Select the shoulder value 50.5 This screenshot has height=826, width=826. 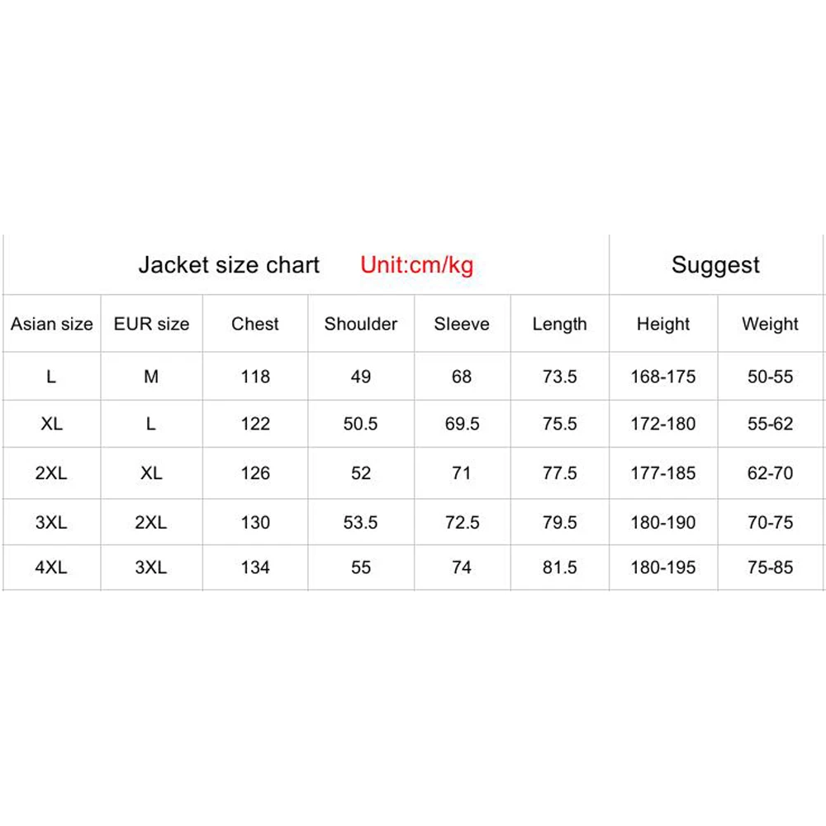pyautogui.click(x=361, y=424)
